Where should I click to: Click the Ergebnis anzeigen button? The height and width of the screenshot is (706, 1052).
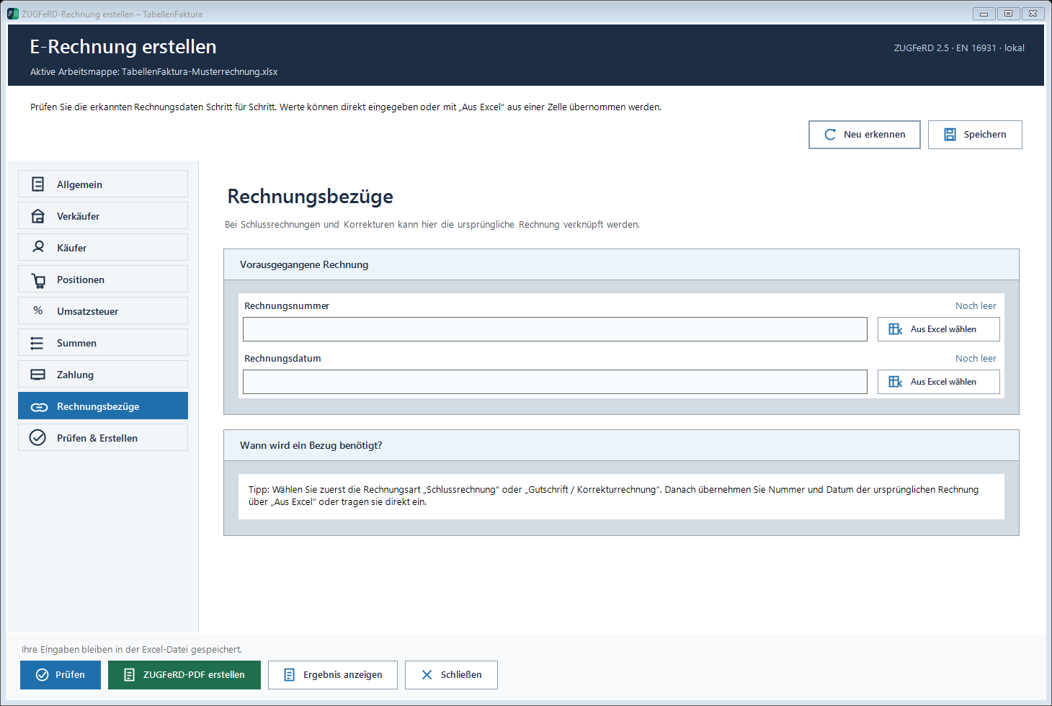click(x=333, y=675)
